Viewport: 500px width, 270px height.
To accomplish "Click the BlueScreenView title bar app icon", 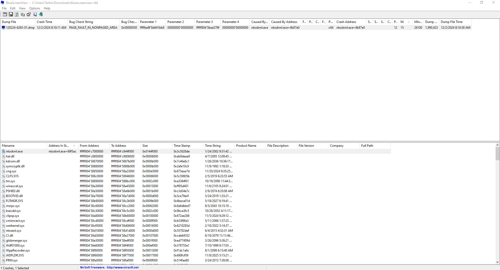I will (x=3, y=3).
